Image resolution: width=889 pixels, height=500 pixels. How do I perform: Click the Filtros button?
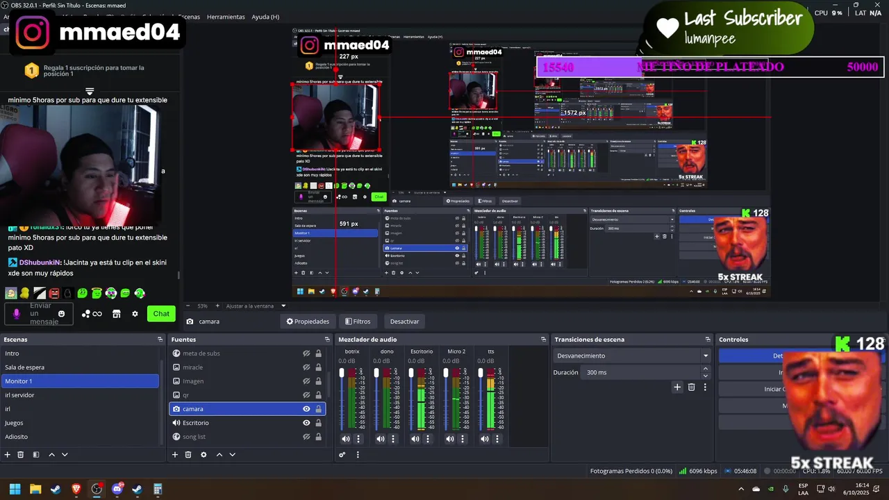[x=358, y=322]
